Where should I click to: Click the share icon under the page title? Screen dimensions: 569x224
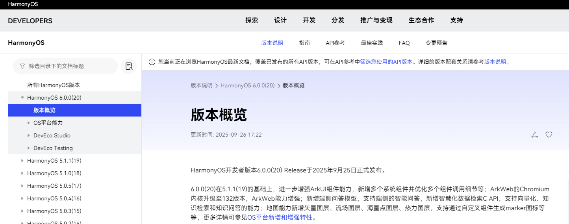tap(534, 135)
